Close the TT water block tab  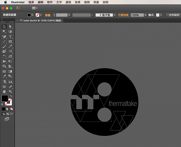17,21
